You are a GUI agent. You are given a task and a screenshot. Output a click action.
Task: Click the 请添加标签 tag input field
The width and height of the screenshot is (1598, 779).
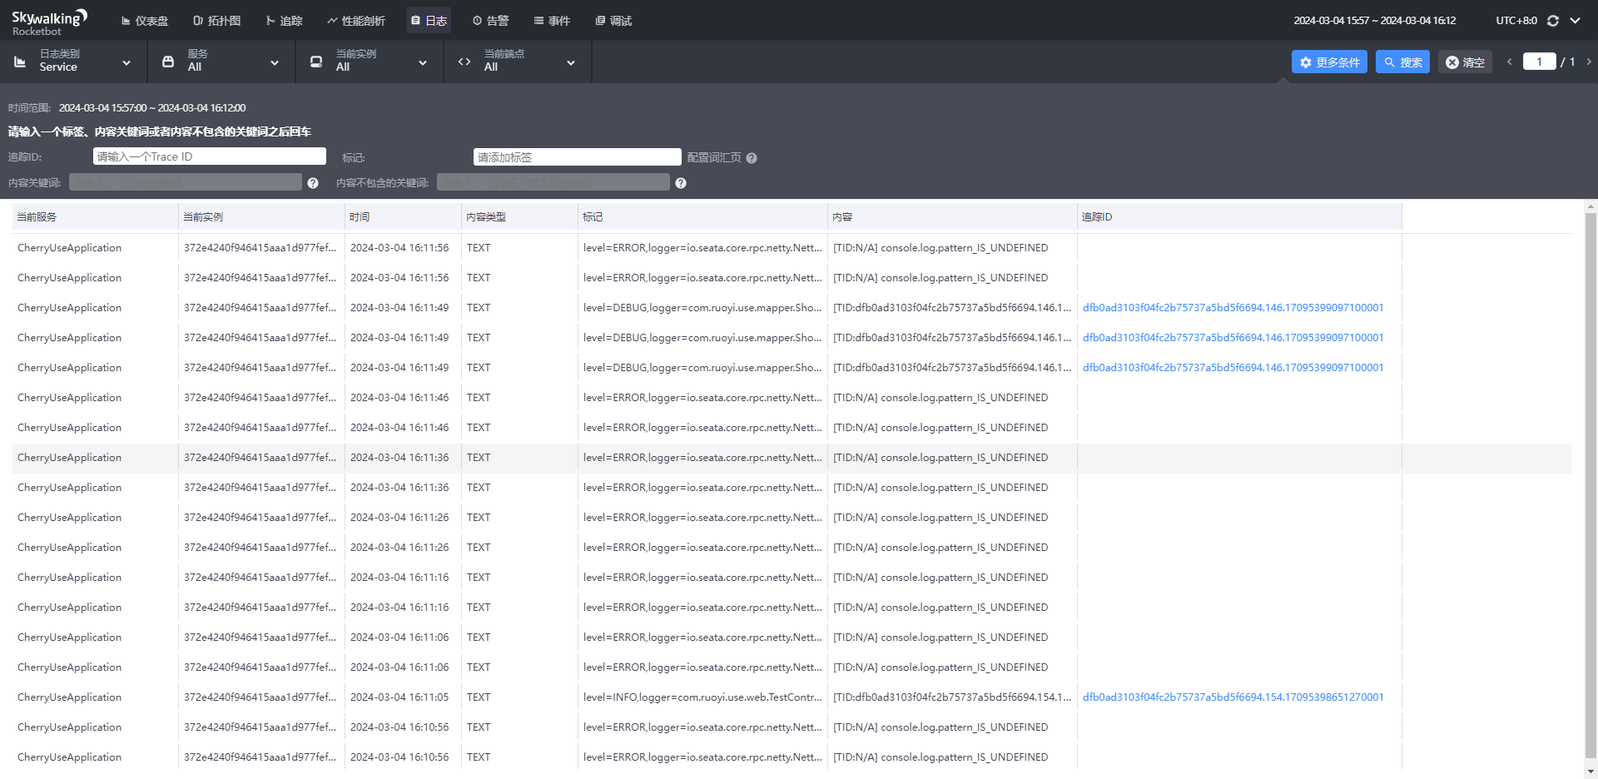coord(578,157)
